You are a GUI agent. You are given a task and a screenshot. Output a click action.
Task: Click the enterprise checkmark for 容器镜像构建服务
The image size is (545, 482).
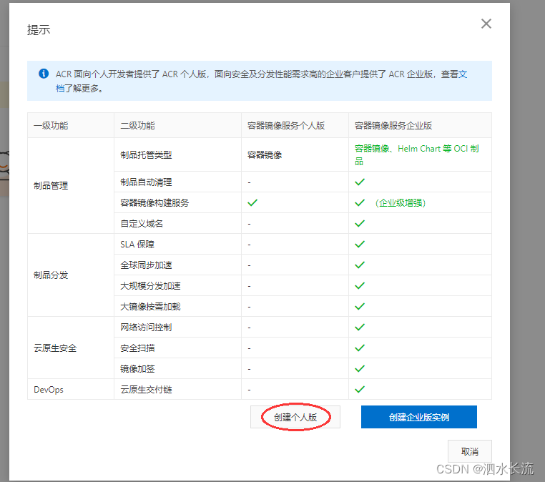click(360, 202)
